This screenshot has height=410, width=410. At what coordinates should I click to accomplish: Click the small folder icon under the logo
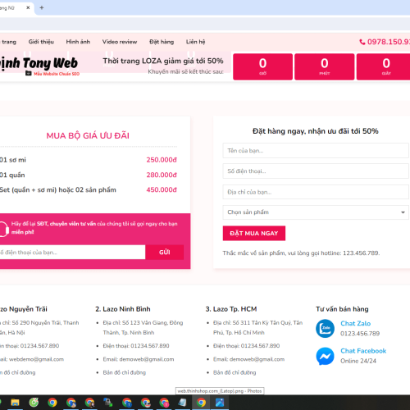29,73
